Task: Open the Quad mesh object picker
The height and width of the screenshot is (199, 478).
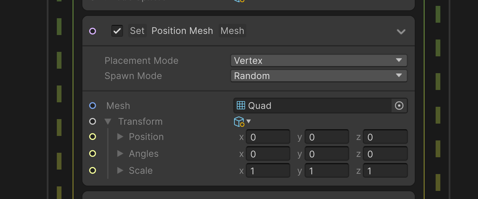Action: 399,106
